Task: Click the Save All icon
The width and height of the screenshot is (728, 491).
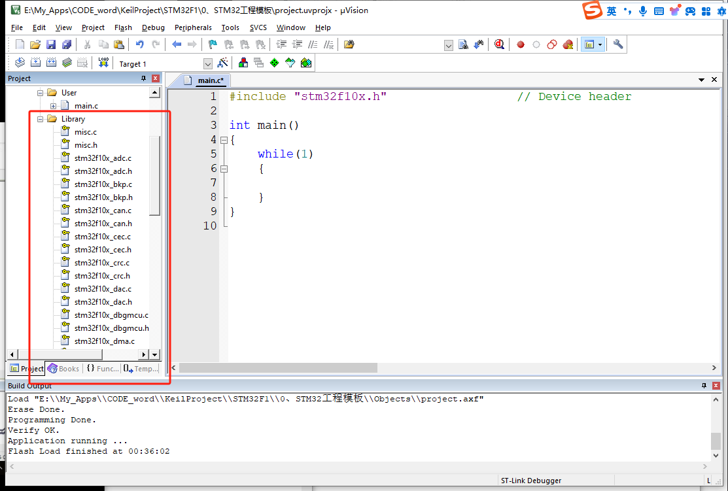Action: coord(67,44)
